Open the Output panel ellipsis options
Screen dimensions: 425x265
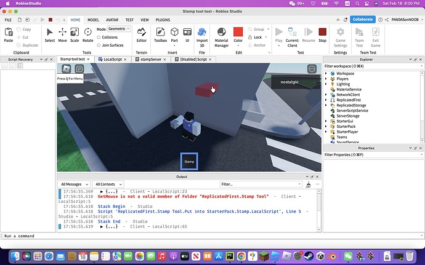317,184
